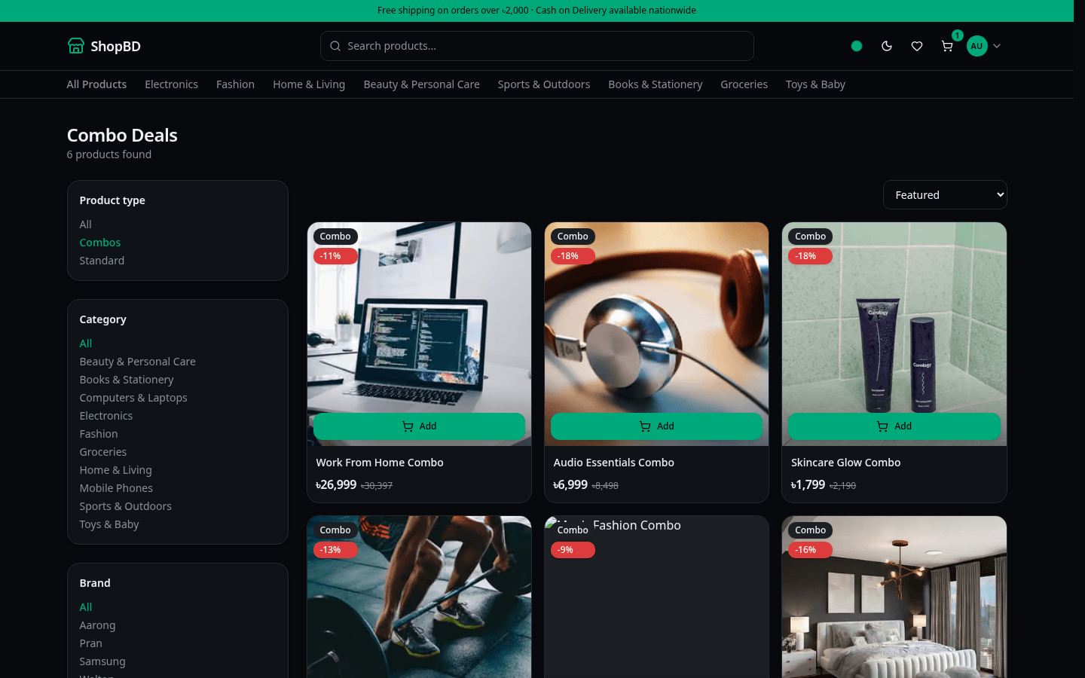The height and width of the screenshot is (678, 1085).
Task: Click the green status dot icon
Action: 857,46
